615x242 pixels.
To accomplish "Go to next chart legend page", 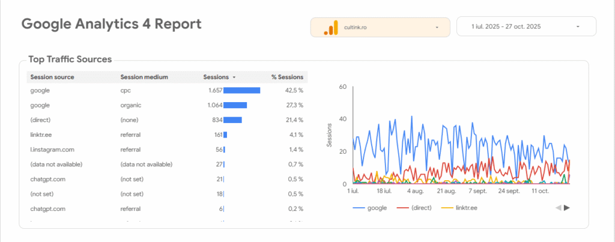I will (567, 208).
